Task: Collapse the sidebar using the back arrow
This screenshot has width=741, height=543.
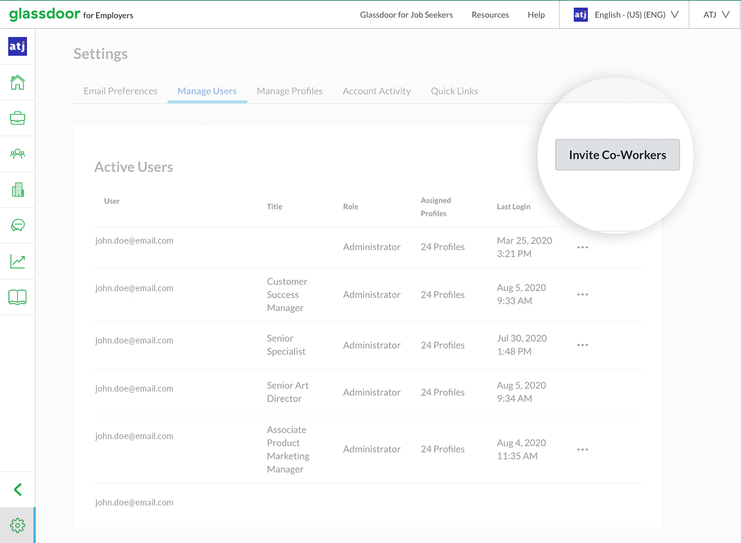Action: (18, 489)
